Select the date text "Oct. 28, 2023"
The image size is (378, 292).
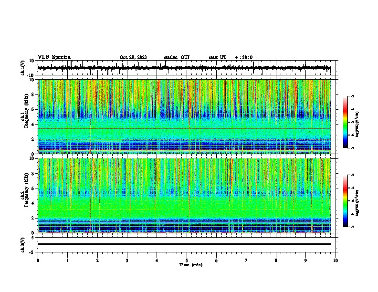pos(133,57)
